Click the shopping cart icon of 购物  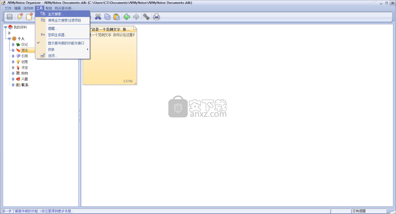[x=18, y=73]
